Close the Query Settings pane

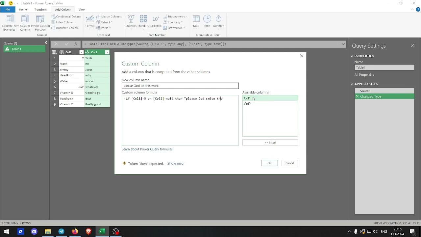412,46
